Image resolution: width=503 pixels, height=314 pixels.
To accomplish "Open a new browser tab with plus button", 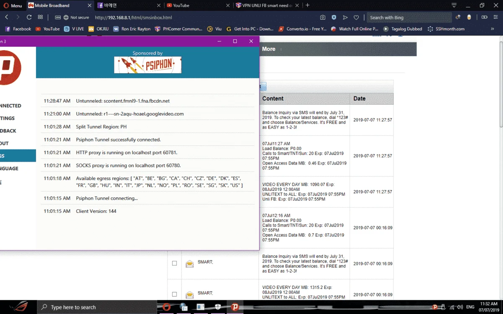I will (x=308, y=5).
